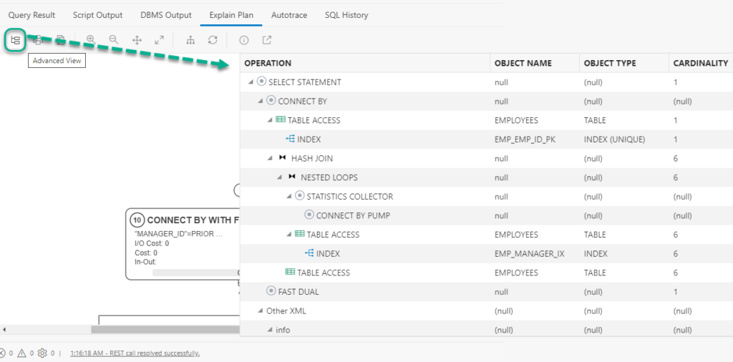Open the Autotrace tab
733x362 pixels.
pyautogui.click(x=289, y=15)
